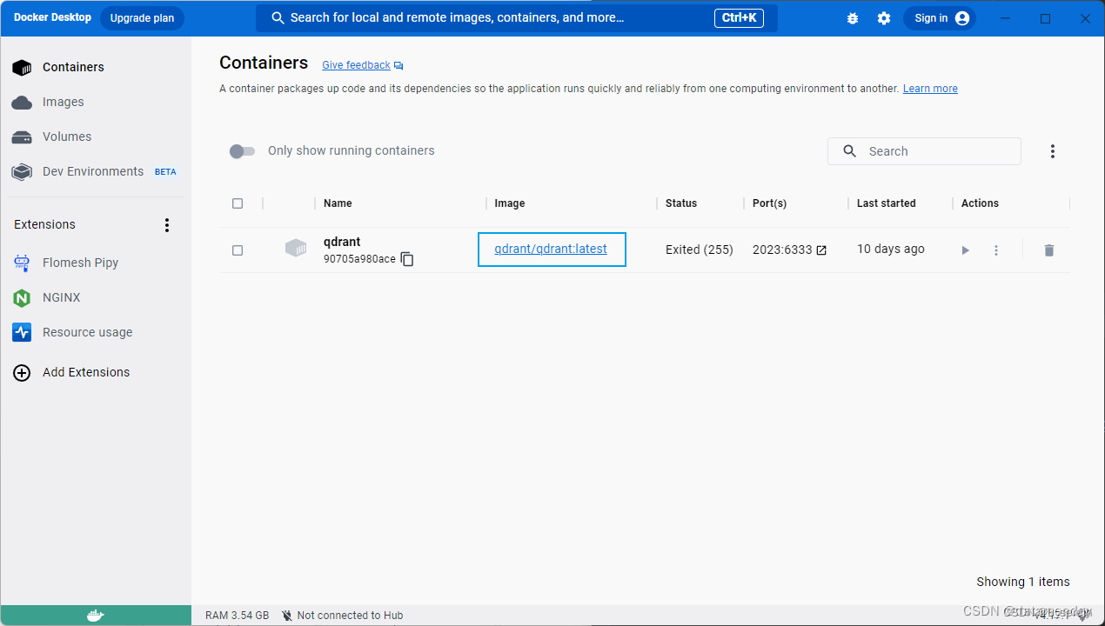Screen dimensions: 1105x626
Task: Click the Sign in button
Action: click(940, 18)
